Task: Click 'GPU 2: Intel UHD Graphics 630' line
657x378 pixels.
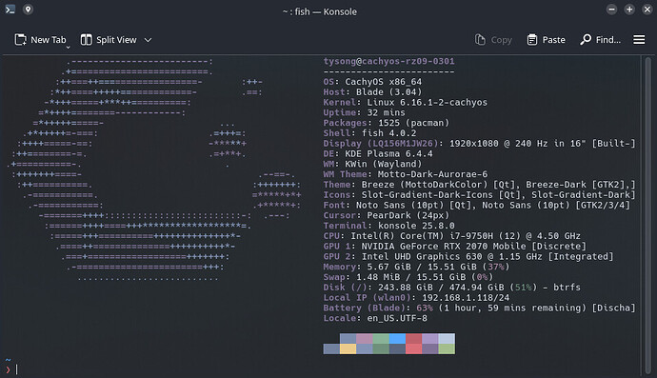Action: [x=468, y=256]
